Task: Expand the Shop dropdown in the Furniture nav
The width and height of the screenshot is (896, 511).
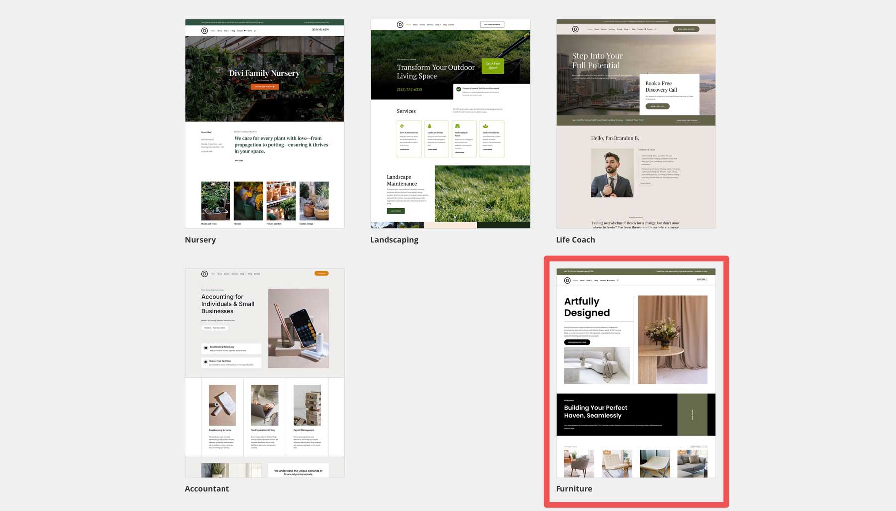Action: (x=589, y=280)
